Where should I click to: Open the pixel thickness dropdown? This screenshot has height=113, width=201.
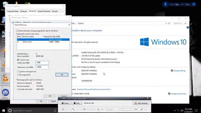click(x=120, y=110)
